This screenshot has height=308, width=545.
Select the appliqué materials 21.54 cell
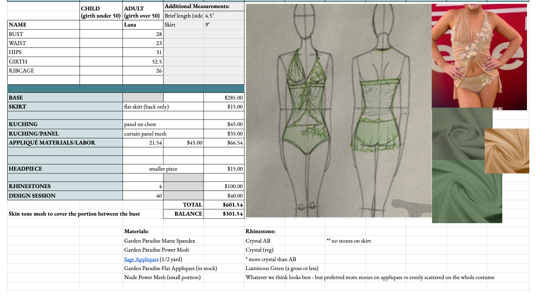(x=143, y=143)
